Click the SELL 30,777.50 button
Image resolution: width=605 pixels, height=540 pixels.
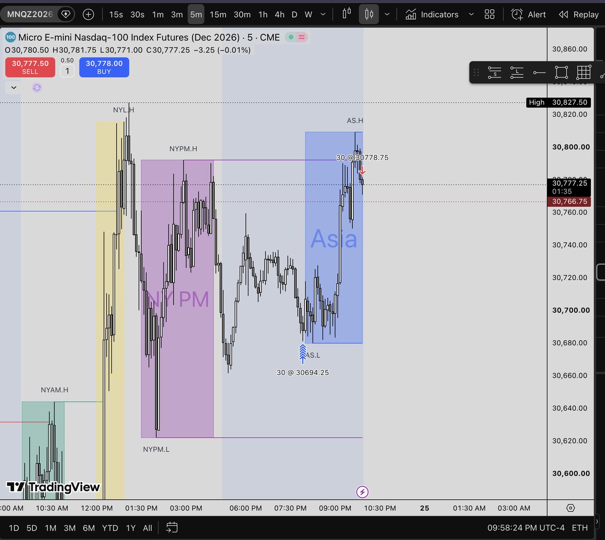tap(30, 67)
